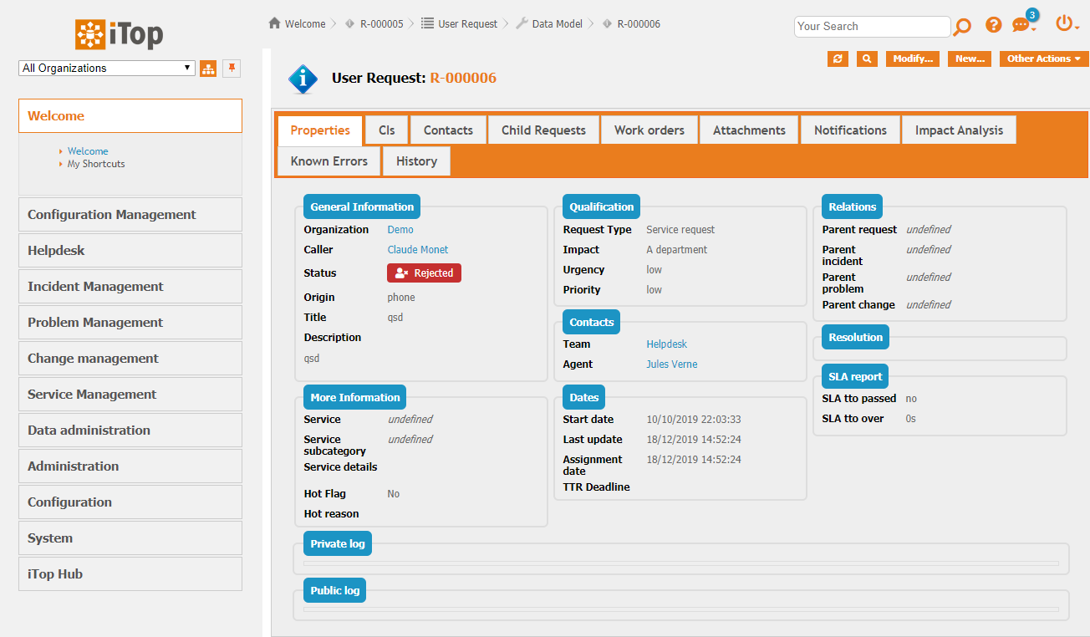Open the All Organizations dropdown
The width and height of the screenshot is (1090, 637).
coord(107,69)
